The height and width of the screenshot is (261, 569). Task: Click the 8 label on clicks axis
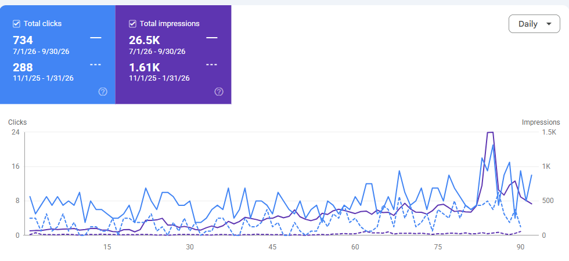17,201
